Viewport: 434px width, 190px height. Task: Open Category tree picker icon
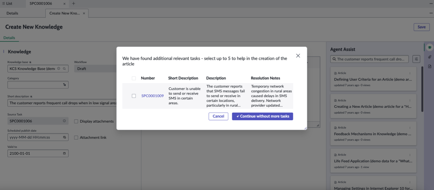pyautogui.click(x=64, y=85)
